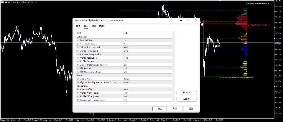Click the Alerts group header

click(79, 75)
